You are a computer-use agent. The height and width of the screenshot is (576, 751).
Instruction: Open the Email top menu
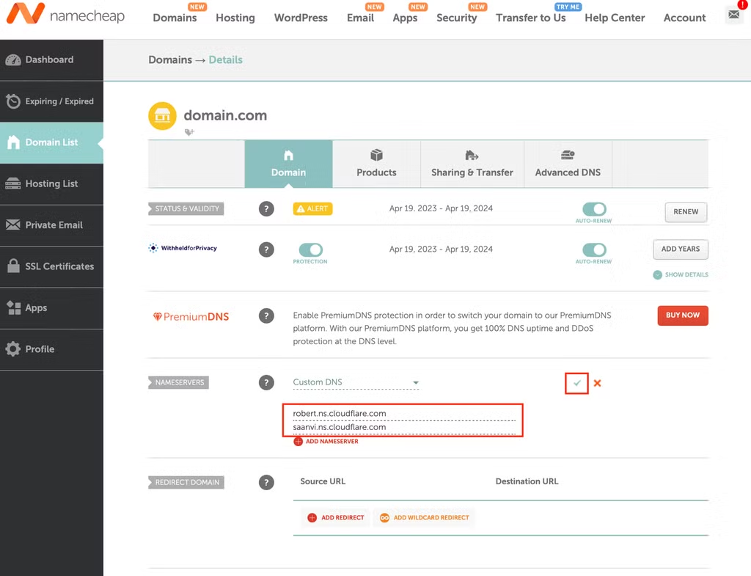point(360,18)
